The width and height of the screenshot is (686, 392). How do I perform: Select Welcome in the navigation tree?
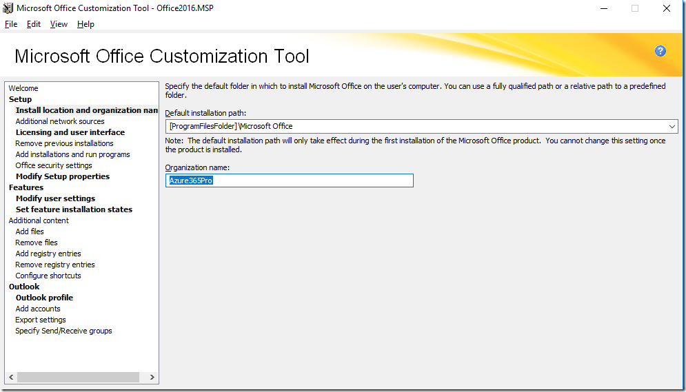click(23, 88)
